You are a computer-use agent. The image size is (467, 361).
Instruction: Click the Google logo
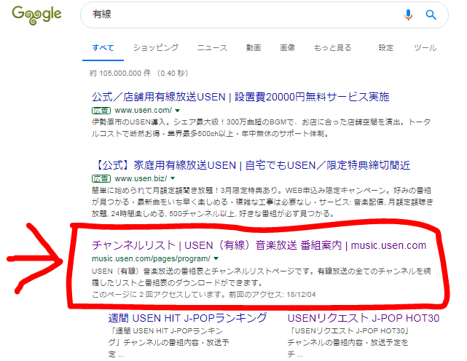tap(36, 15)
